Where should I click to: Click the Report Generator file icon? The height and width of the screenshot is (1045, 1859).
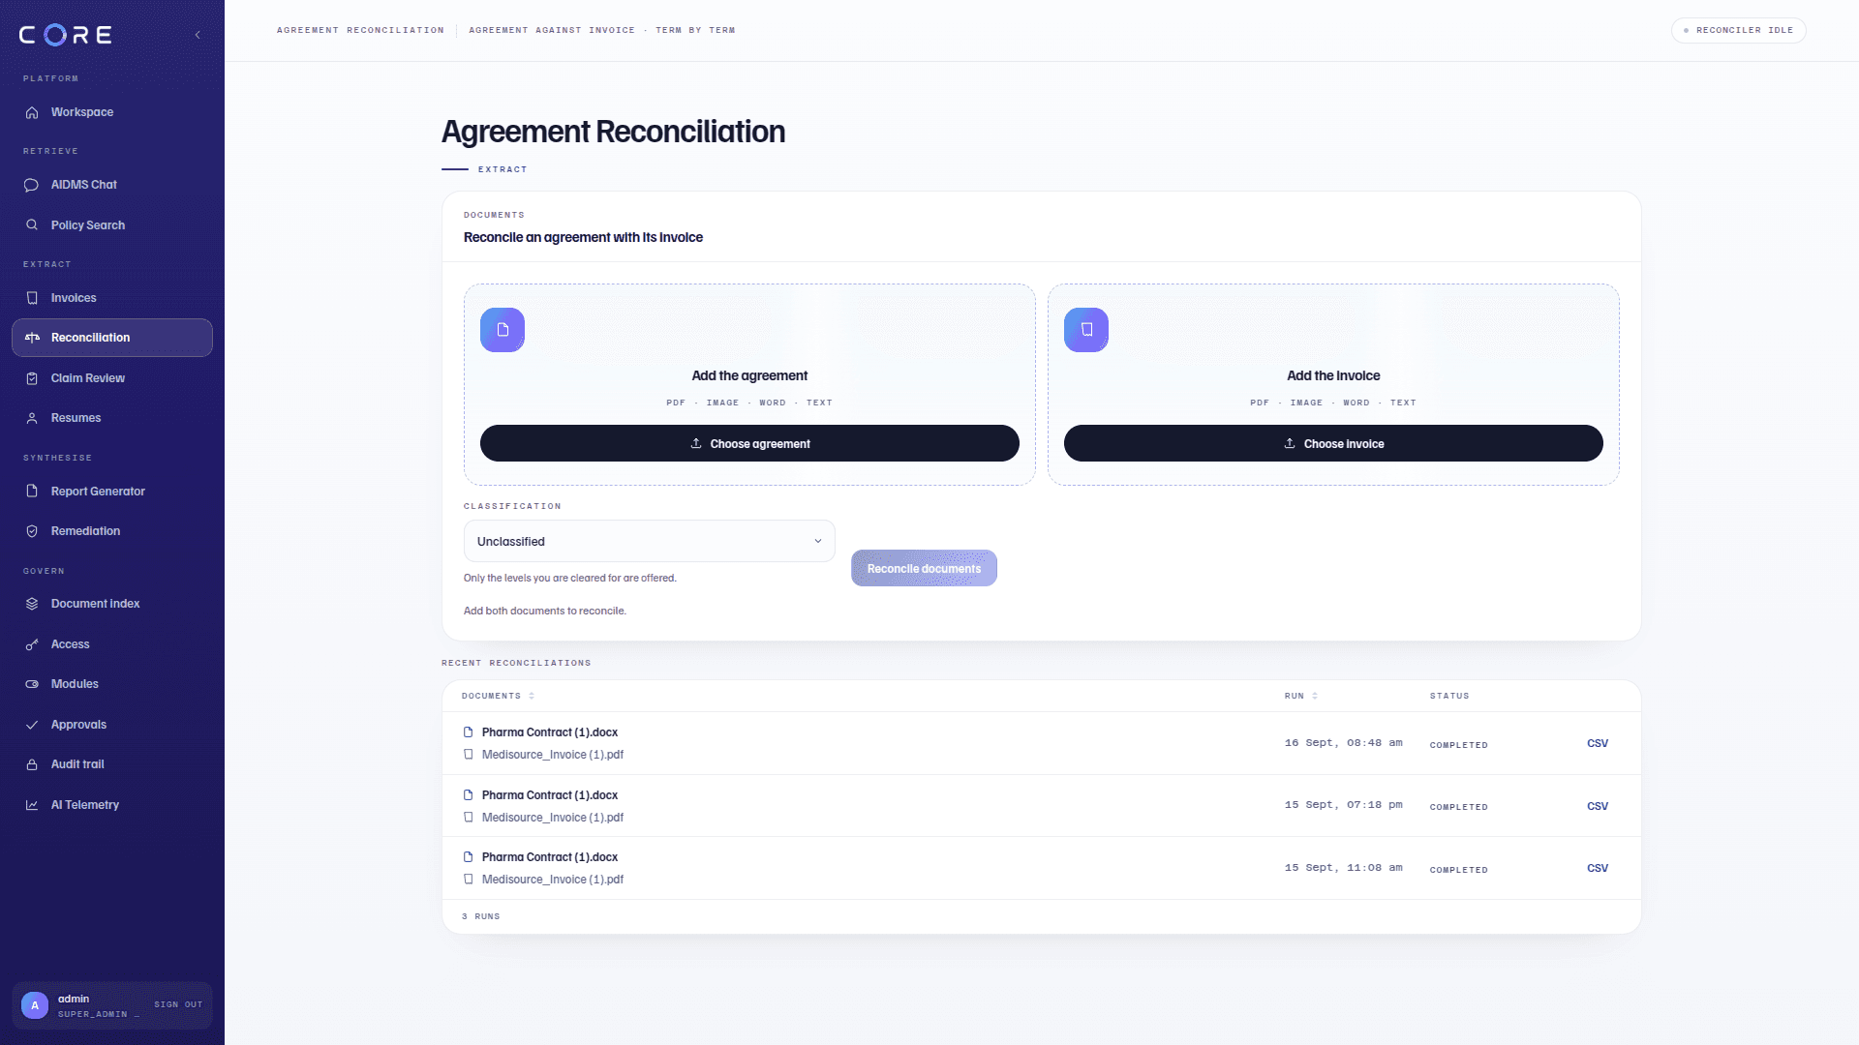pos(32,492)
